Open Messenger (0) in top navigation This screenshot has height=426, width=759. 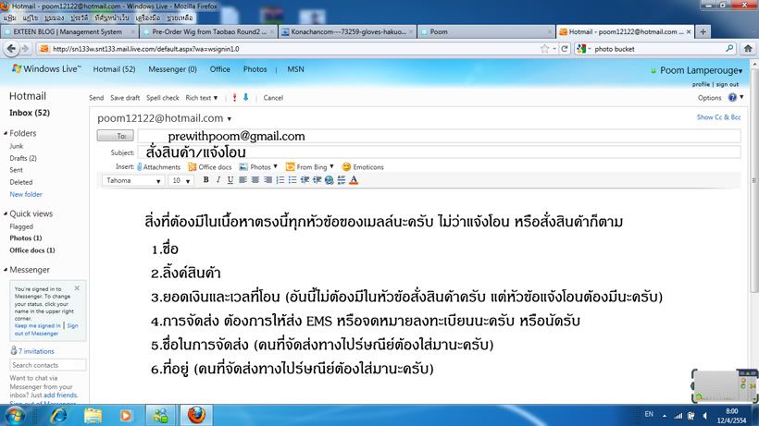coord(172,69)
